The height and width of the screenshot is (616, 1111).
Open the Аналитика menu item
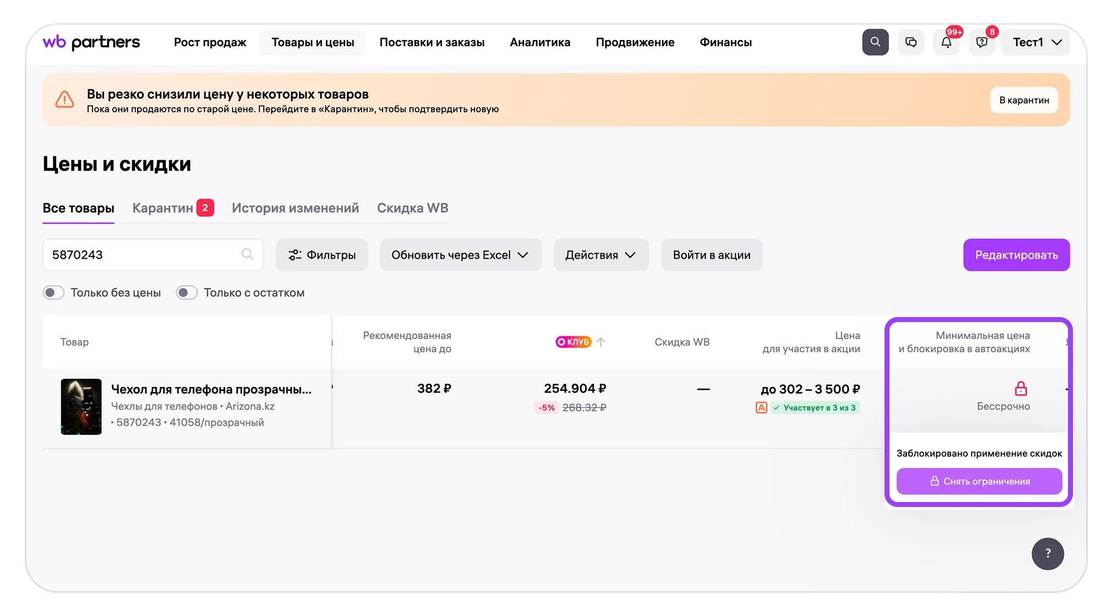point(540,42)
